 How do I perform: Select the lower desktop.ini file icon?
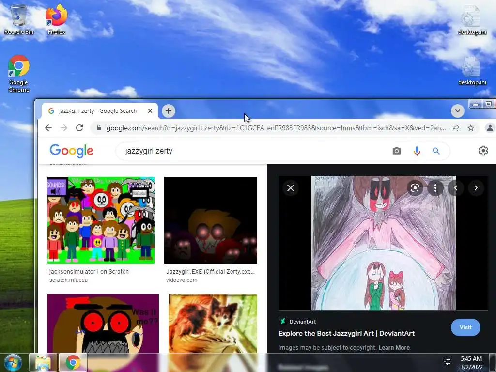(x=472, y=71)
